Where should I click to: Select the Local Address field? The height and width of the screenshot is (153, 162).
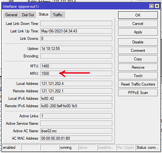click(x=76, y=84)
